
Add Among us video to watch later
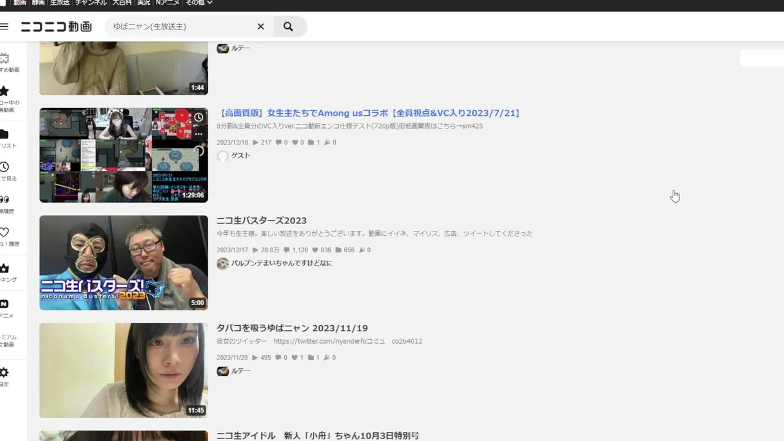pos(198,117)
